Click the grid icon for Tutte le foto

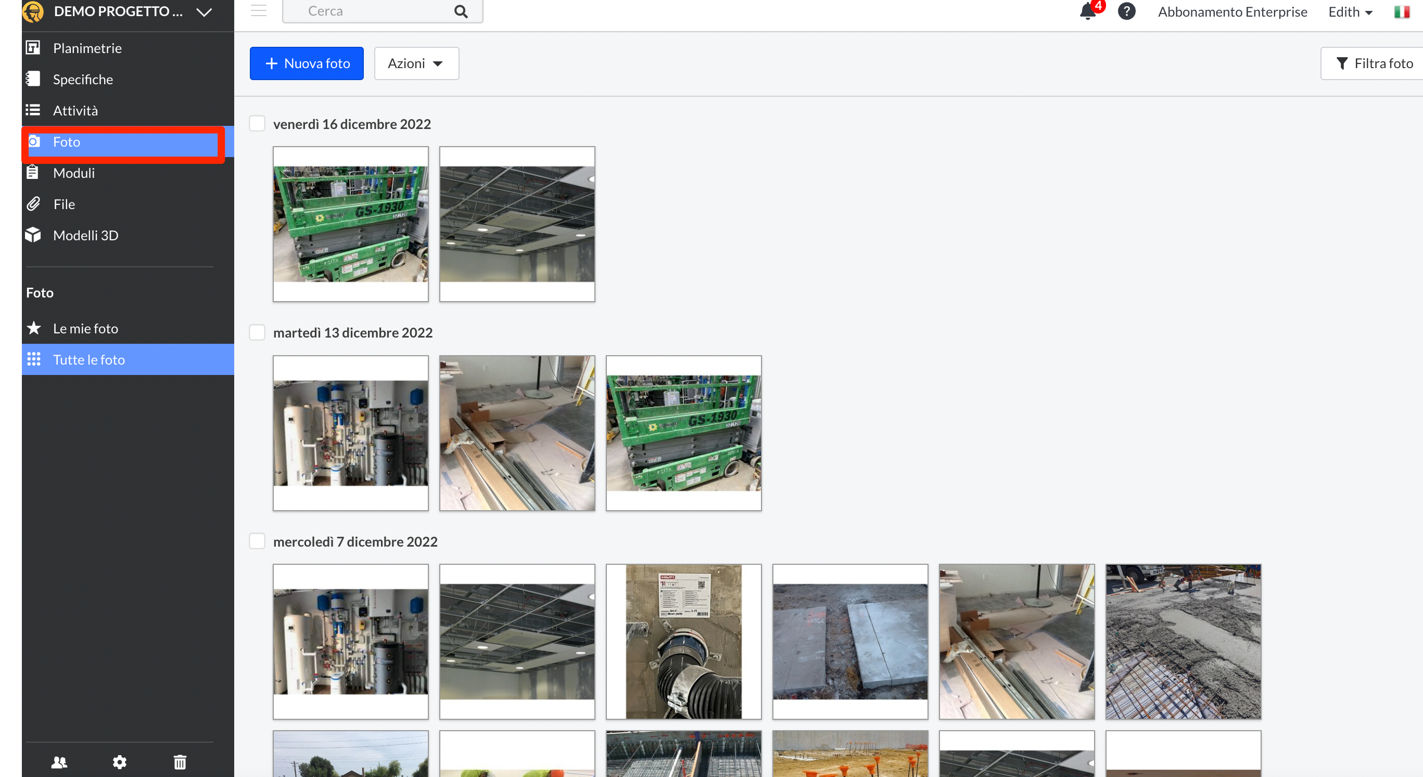pyautogui.click(x=34, y=359)
